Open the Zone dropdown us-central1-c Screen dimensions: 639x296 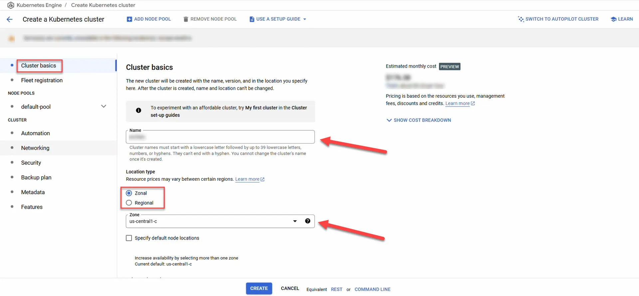[220, 221]
